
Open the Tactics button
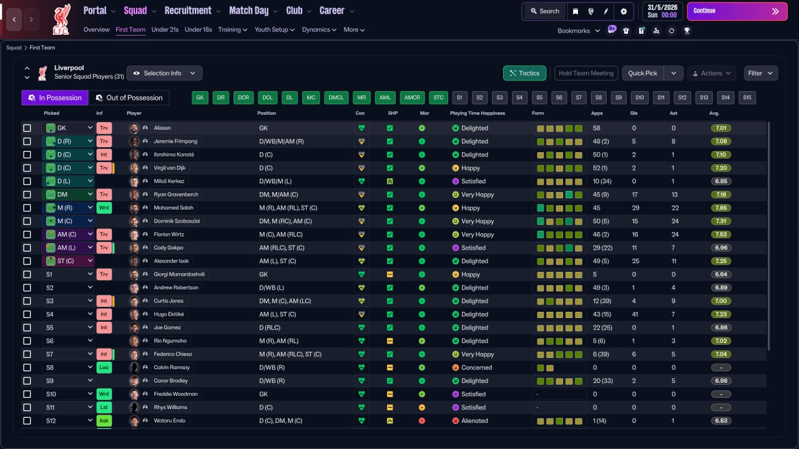pos(524,73)
